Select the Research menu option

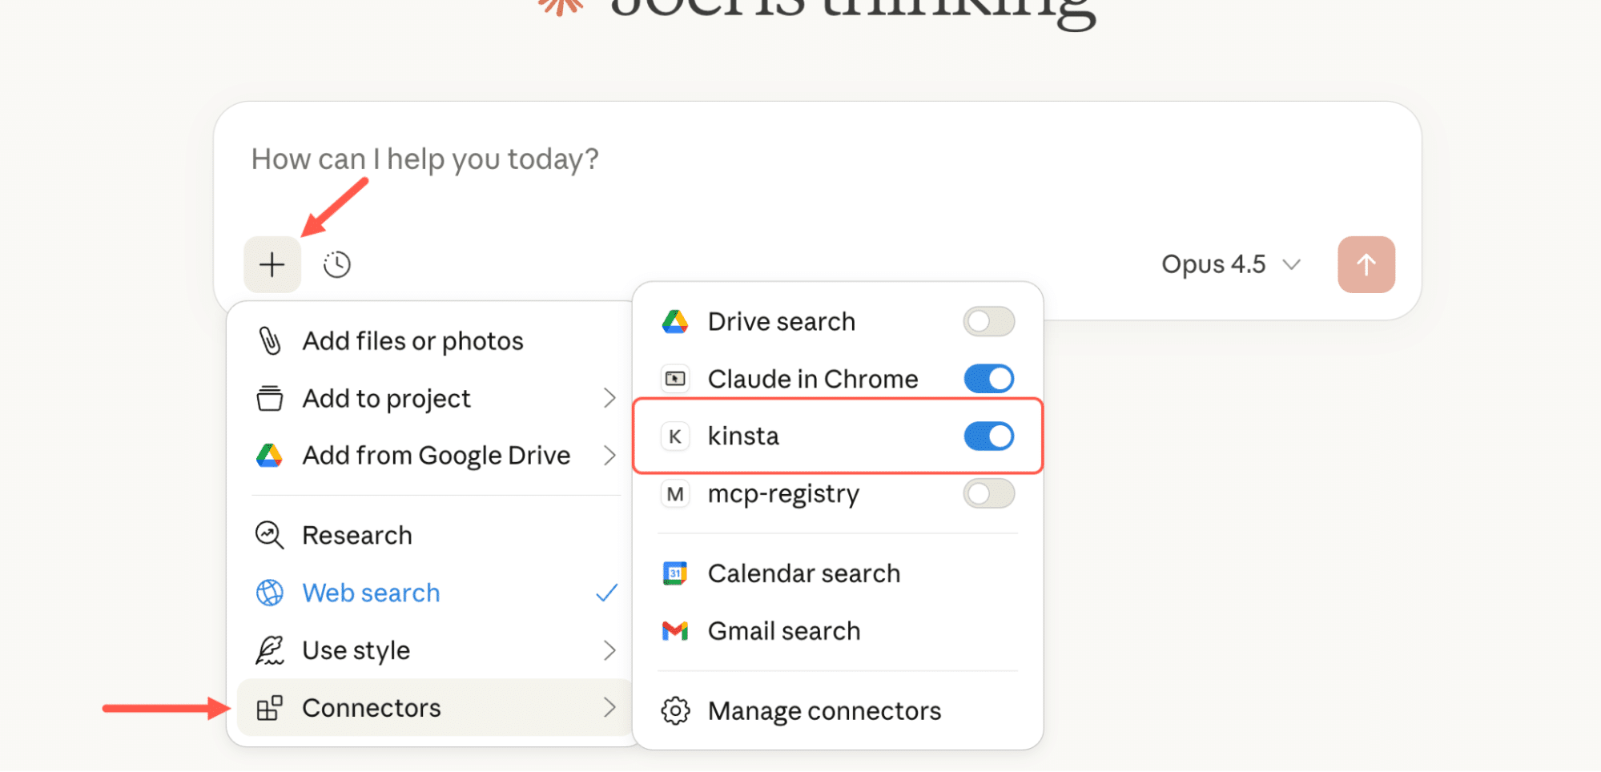click(358, 535)
